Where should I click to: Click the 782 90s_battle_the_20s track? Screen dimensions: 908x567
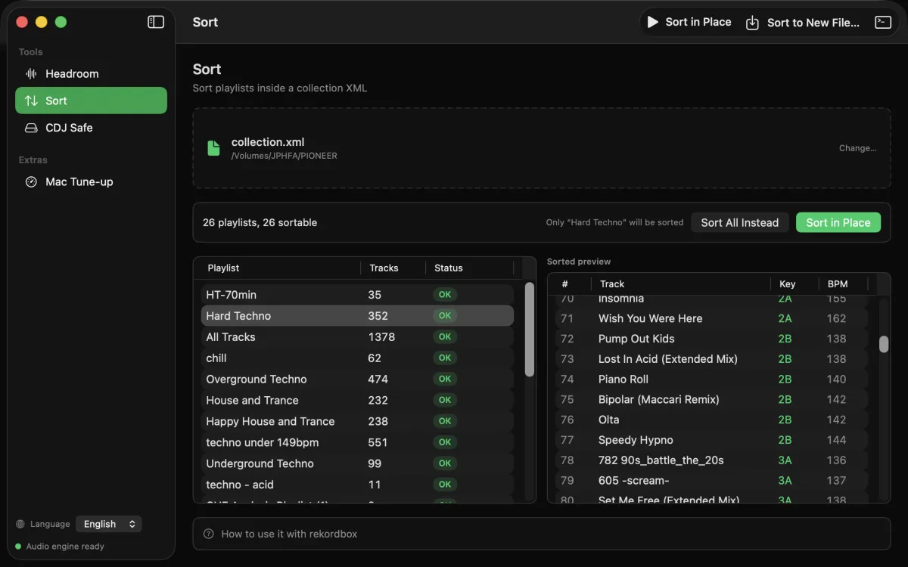tap(661, 460)
